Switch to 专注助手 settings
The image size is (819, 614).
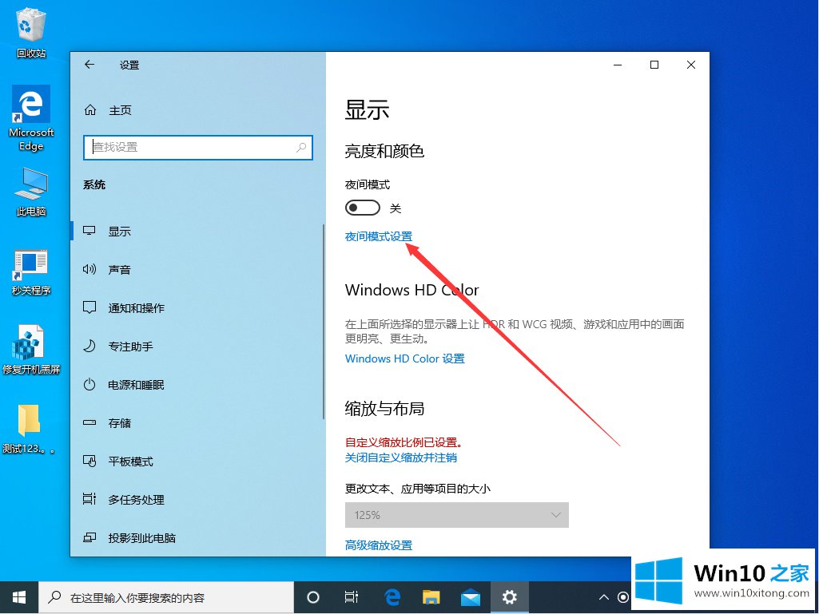(x=130, y=347)
